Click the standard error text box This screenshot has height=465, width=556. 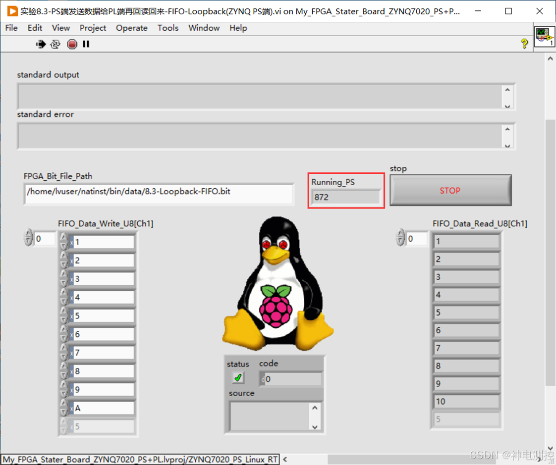point(260,136)
